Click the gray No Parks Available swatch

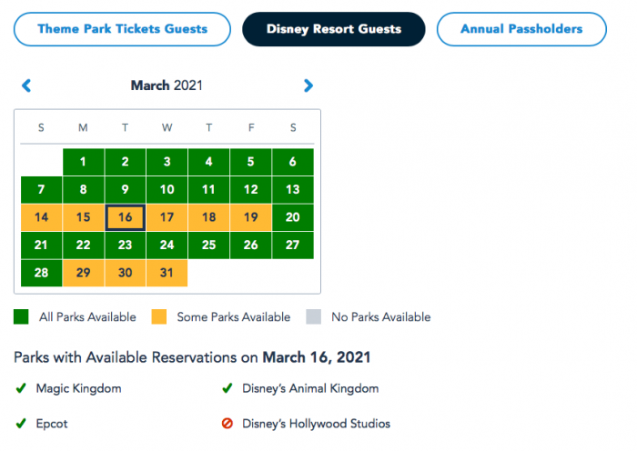coord(312,317)
